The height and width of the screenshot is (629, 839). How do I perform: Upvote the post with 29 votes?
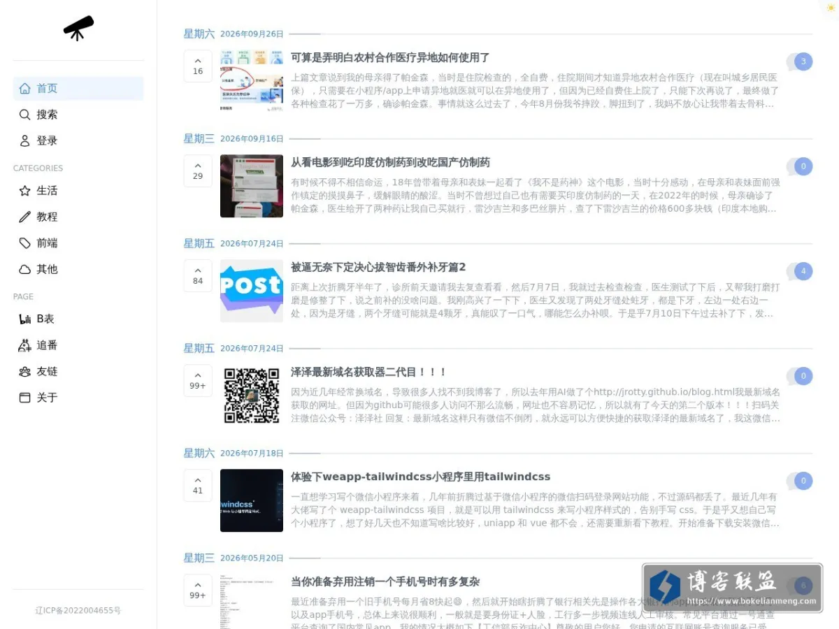198,171
